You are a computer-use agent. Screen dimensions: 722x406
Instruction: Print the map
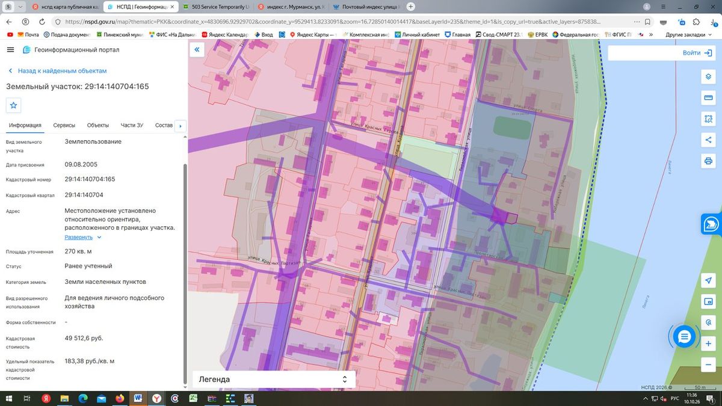(x=708, y=161)
